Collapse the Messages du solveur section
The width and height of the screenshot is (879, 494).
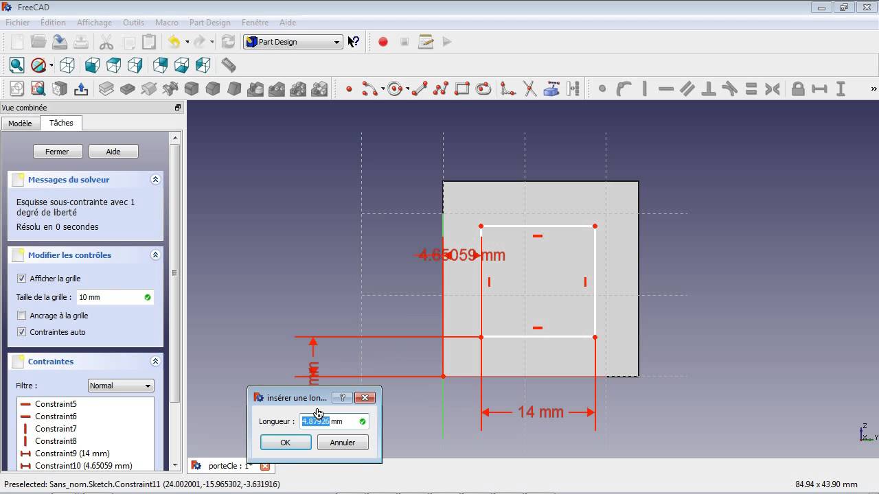(155, 180)
